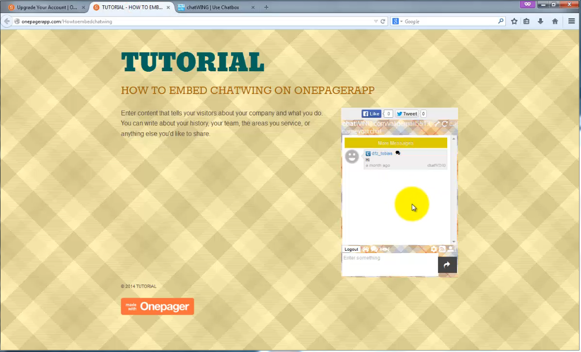This screenshot has height=352, width=581.
Task: Open chatbox settings gear icon
Action: click(434, 249)
